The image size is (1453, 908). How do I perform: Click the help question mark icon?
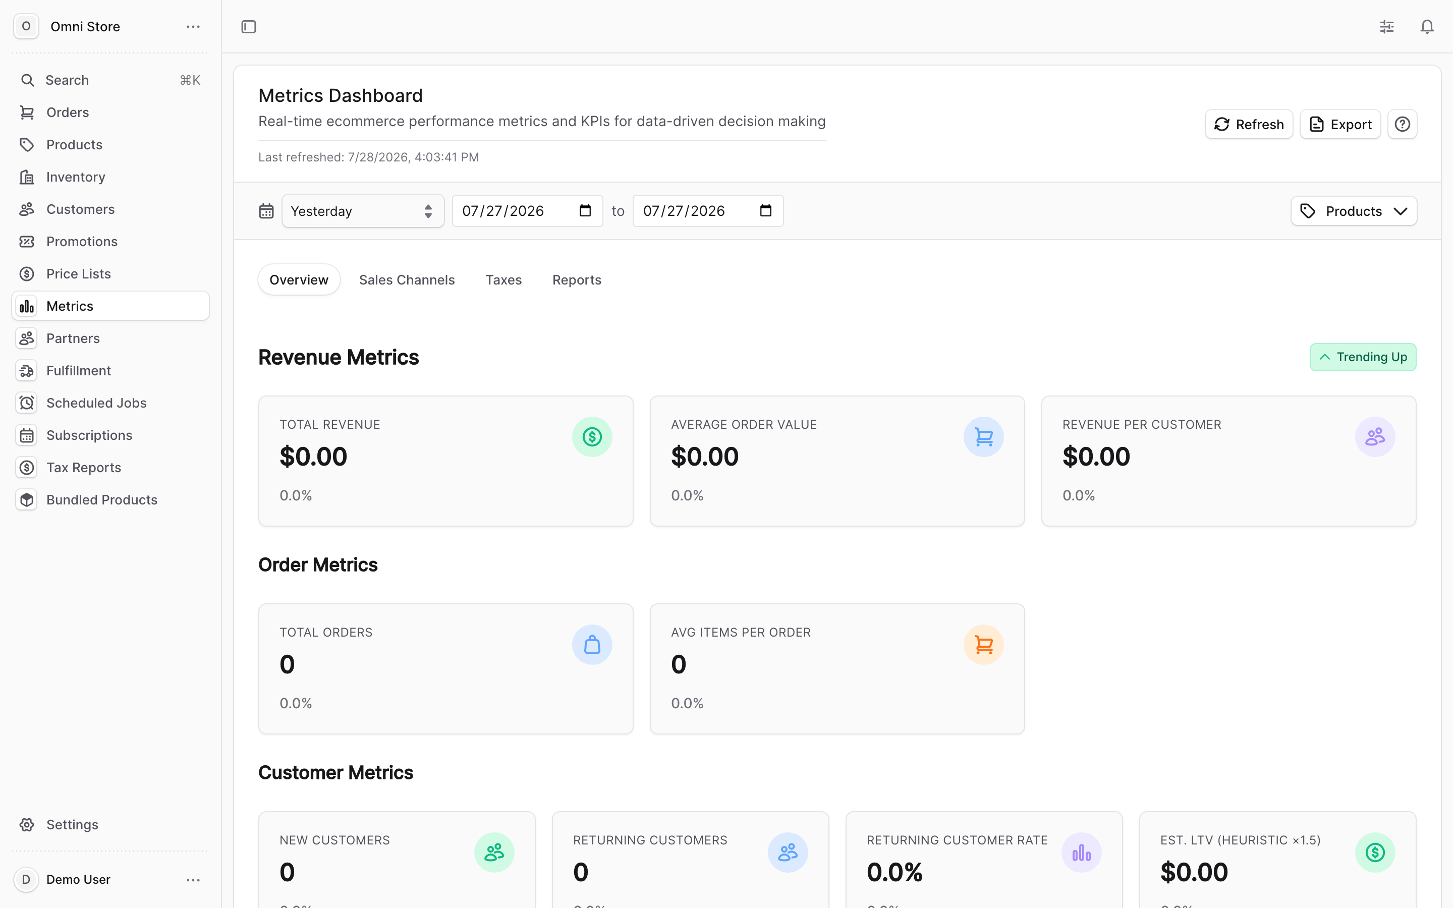pos(1402,124)
